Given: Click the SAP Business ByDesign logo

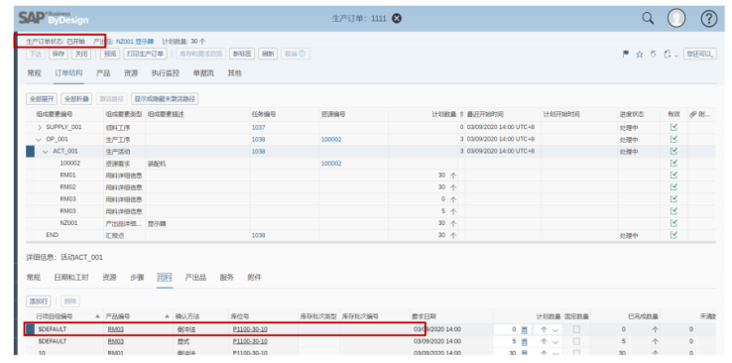Looking at the screenshot, I should pos(54,18).
